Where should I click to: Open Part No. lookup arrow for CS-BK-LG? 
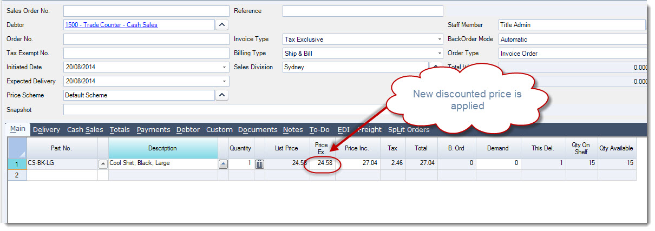[103, 164]
